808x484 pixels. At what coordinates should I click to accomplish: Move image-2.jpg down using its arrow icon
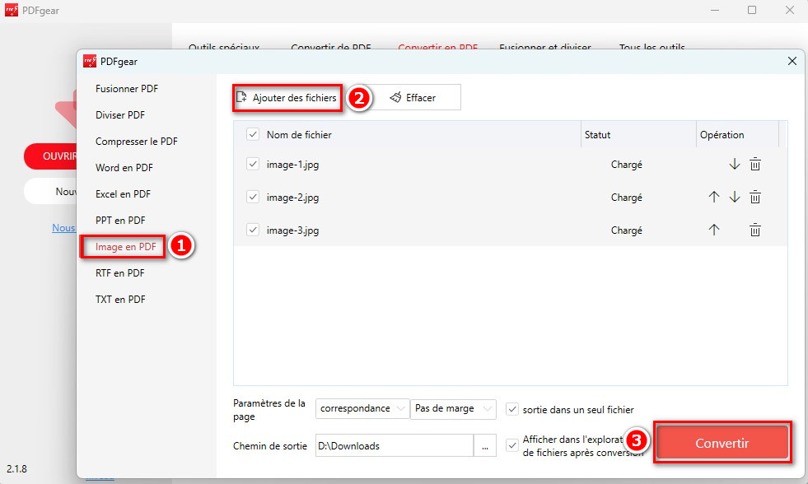pos(734,197)
